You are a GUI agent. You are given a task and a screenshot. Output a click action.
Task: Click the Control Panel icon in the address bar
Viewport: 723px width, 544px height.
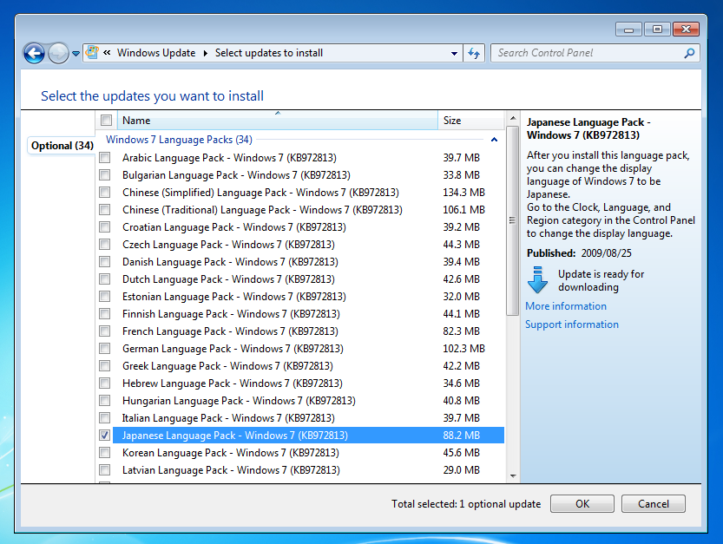(92, 52)
